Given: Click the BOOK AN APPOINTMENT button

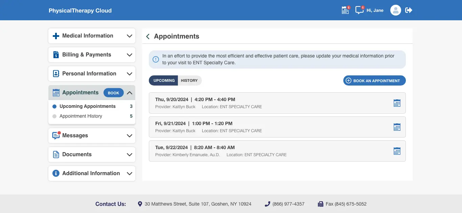Looking at the screenshot, I should tap(374, 80).
